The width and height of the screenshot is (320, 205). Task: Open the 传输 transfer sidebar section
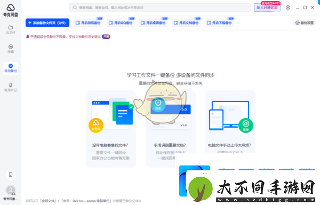pos(11,49)
